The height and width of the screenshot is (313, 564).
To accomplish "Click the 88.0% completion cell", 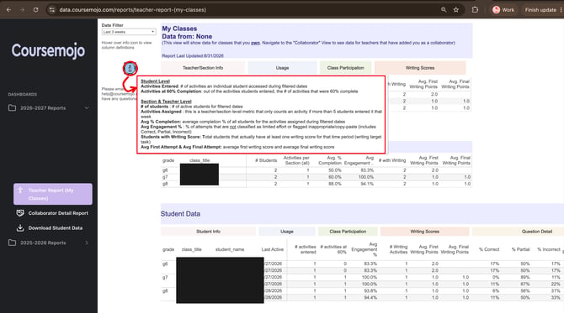I will pos(334,184).
